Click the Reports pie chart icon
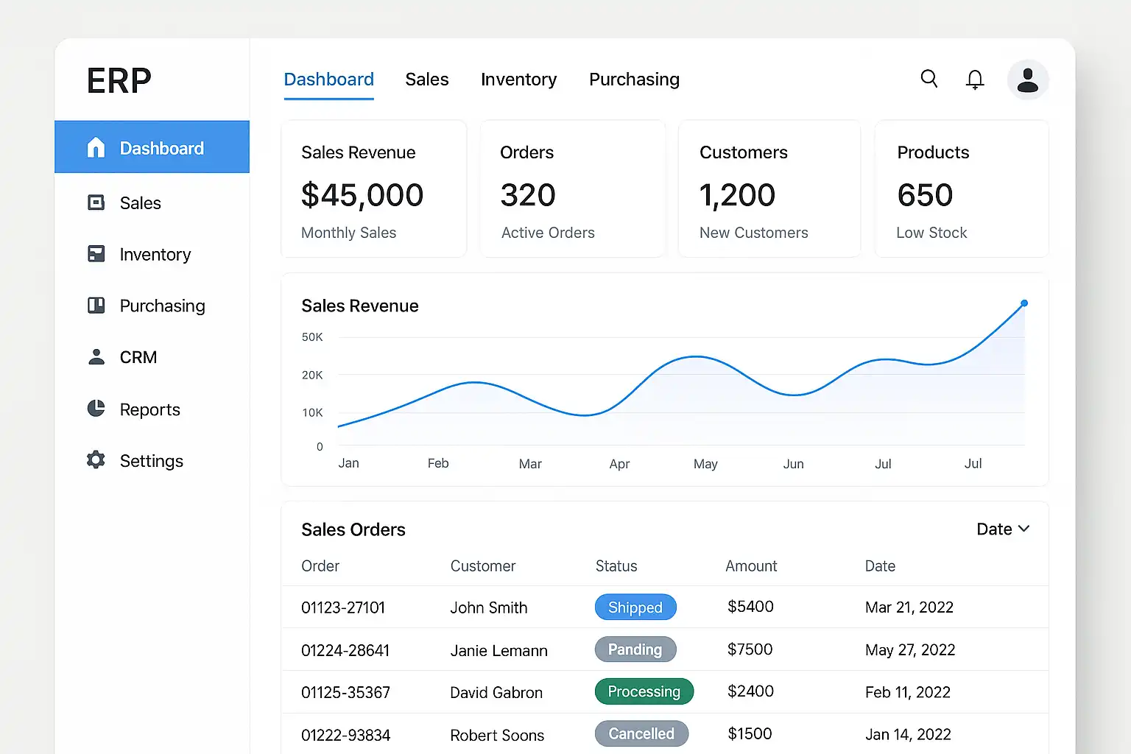1131x754 pixels. 96,409
